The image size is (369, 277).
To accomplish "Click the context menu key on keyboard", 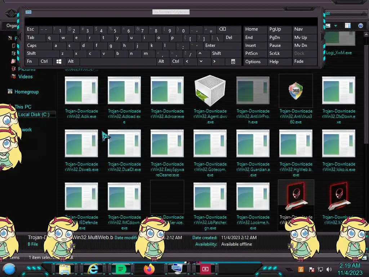I will coord(233,61).
